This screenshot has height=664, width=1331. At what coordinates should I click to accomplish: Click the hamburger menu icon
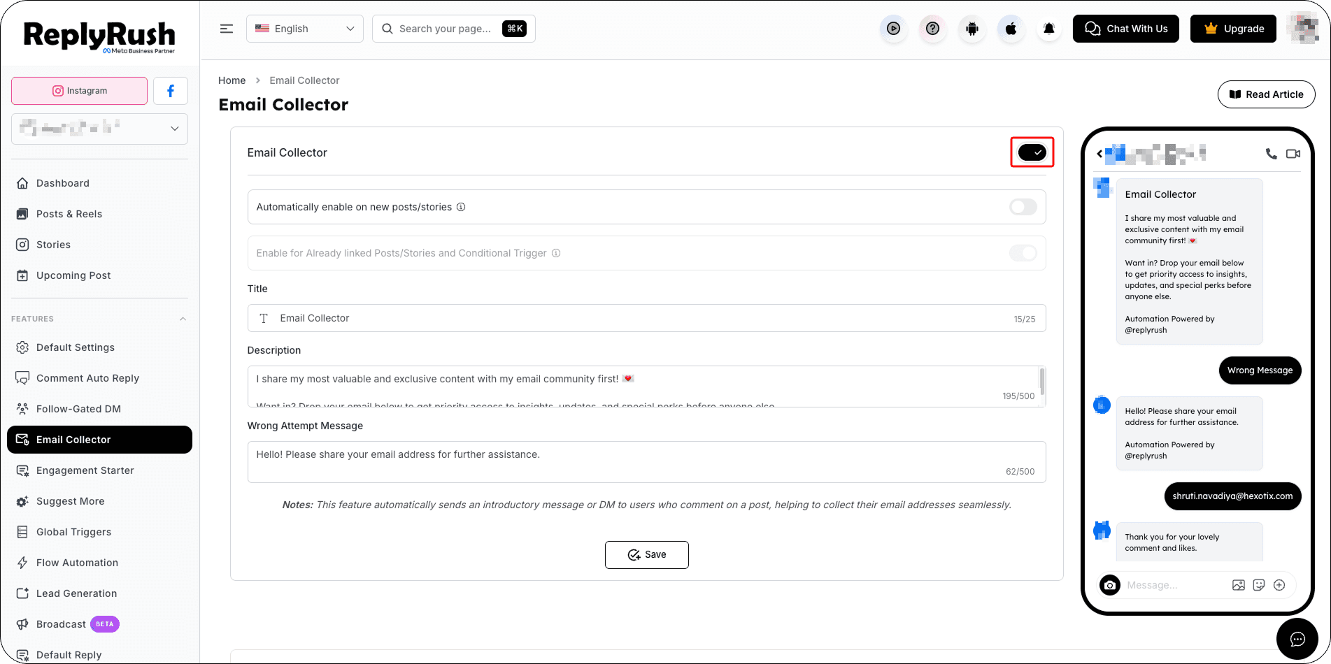(x=226, y=29)
